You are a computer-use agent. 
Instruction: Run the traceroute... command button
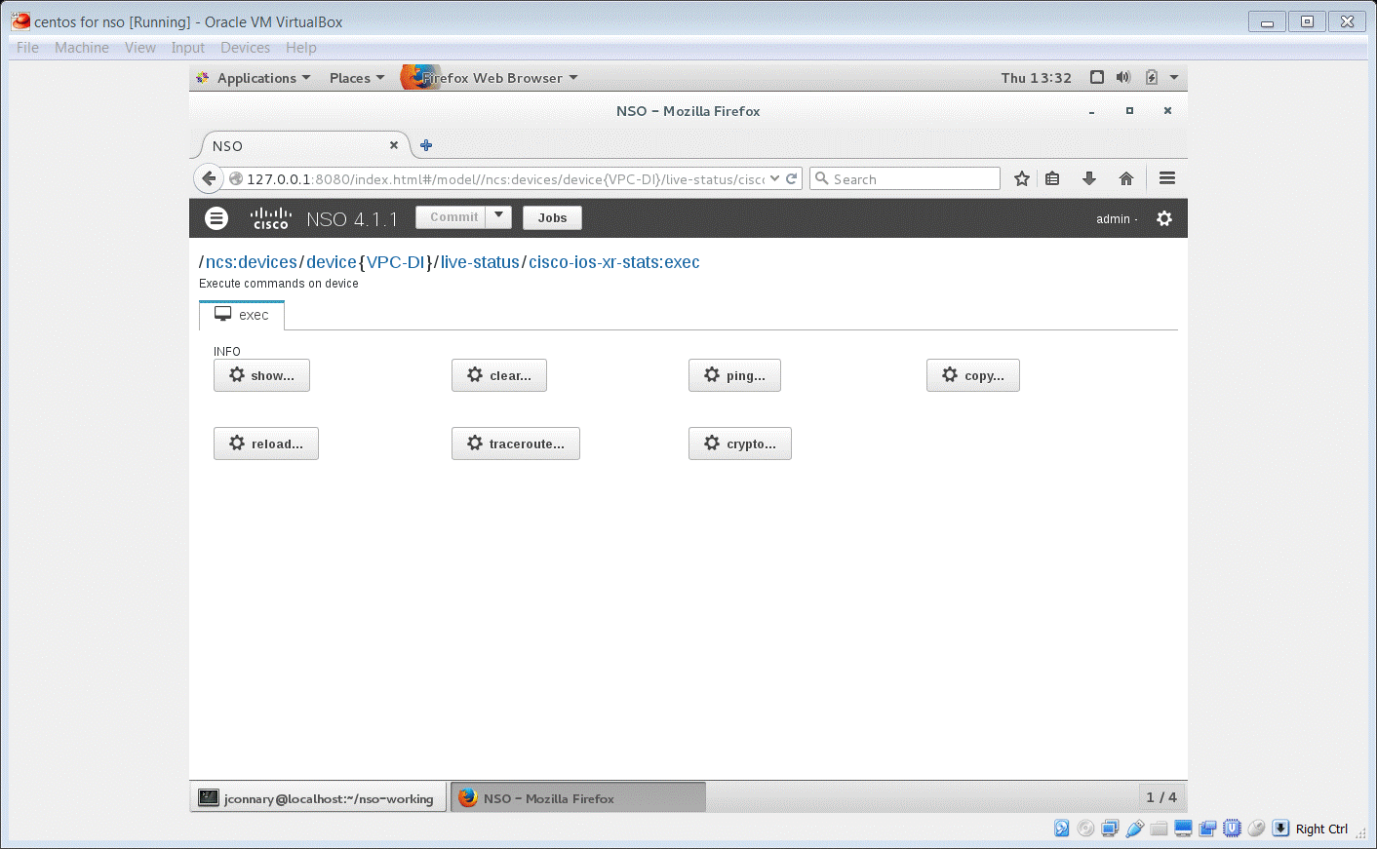click(x=516, y=444)
